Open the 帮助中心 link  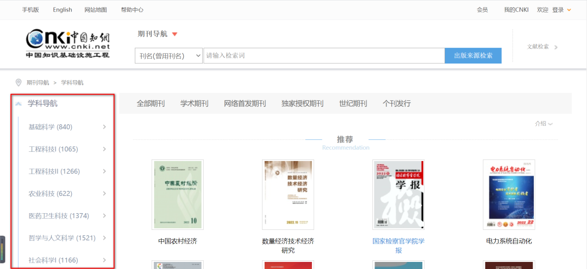click(x=132, y=10)
